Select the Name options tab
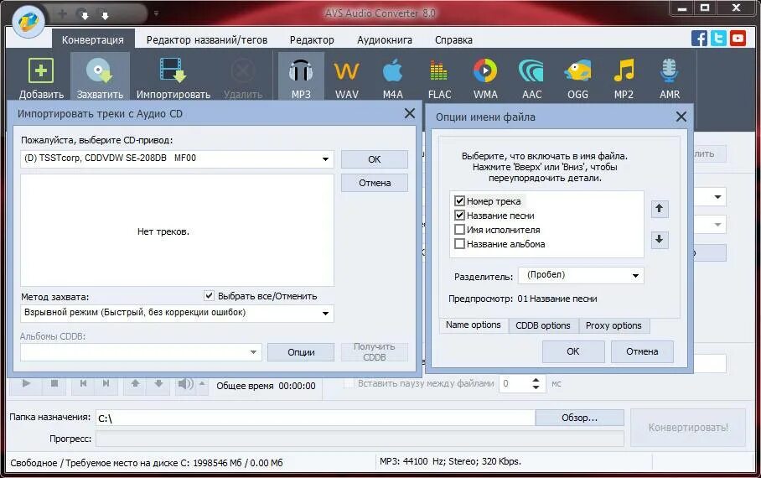Image resolution: width=761 pixels, height=478 pixels. point(474,325)
